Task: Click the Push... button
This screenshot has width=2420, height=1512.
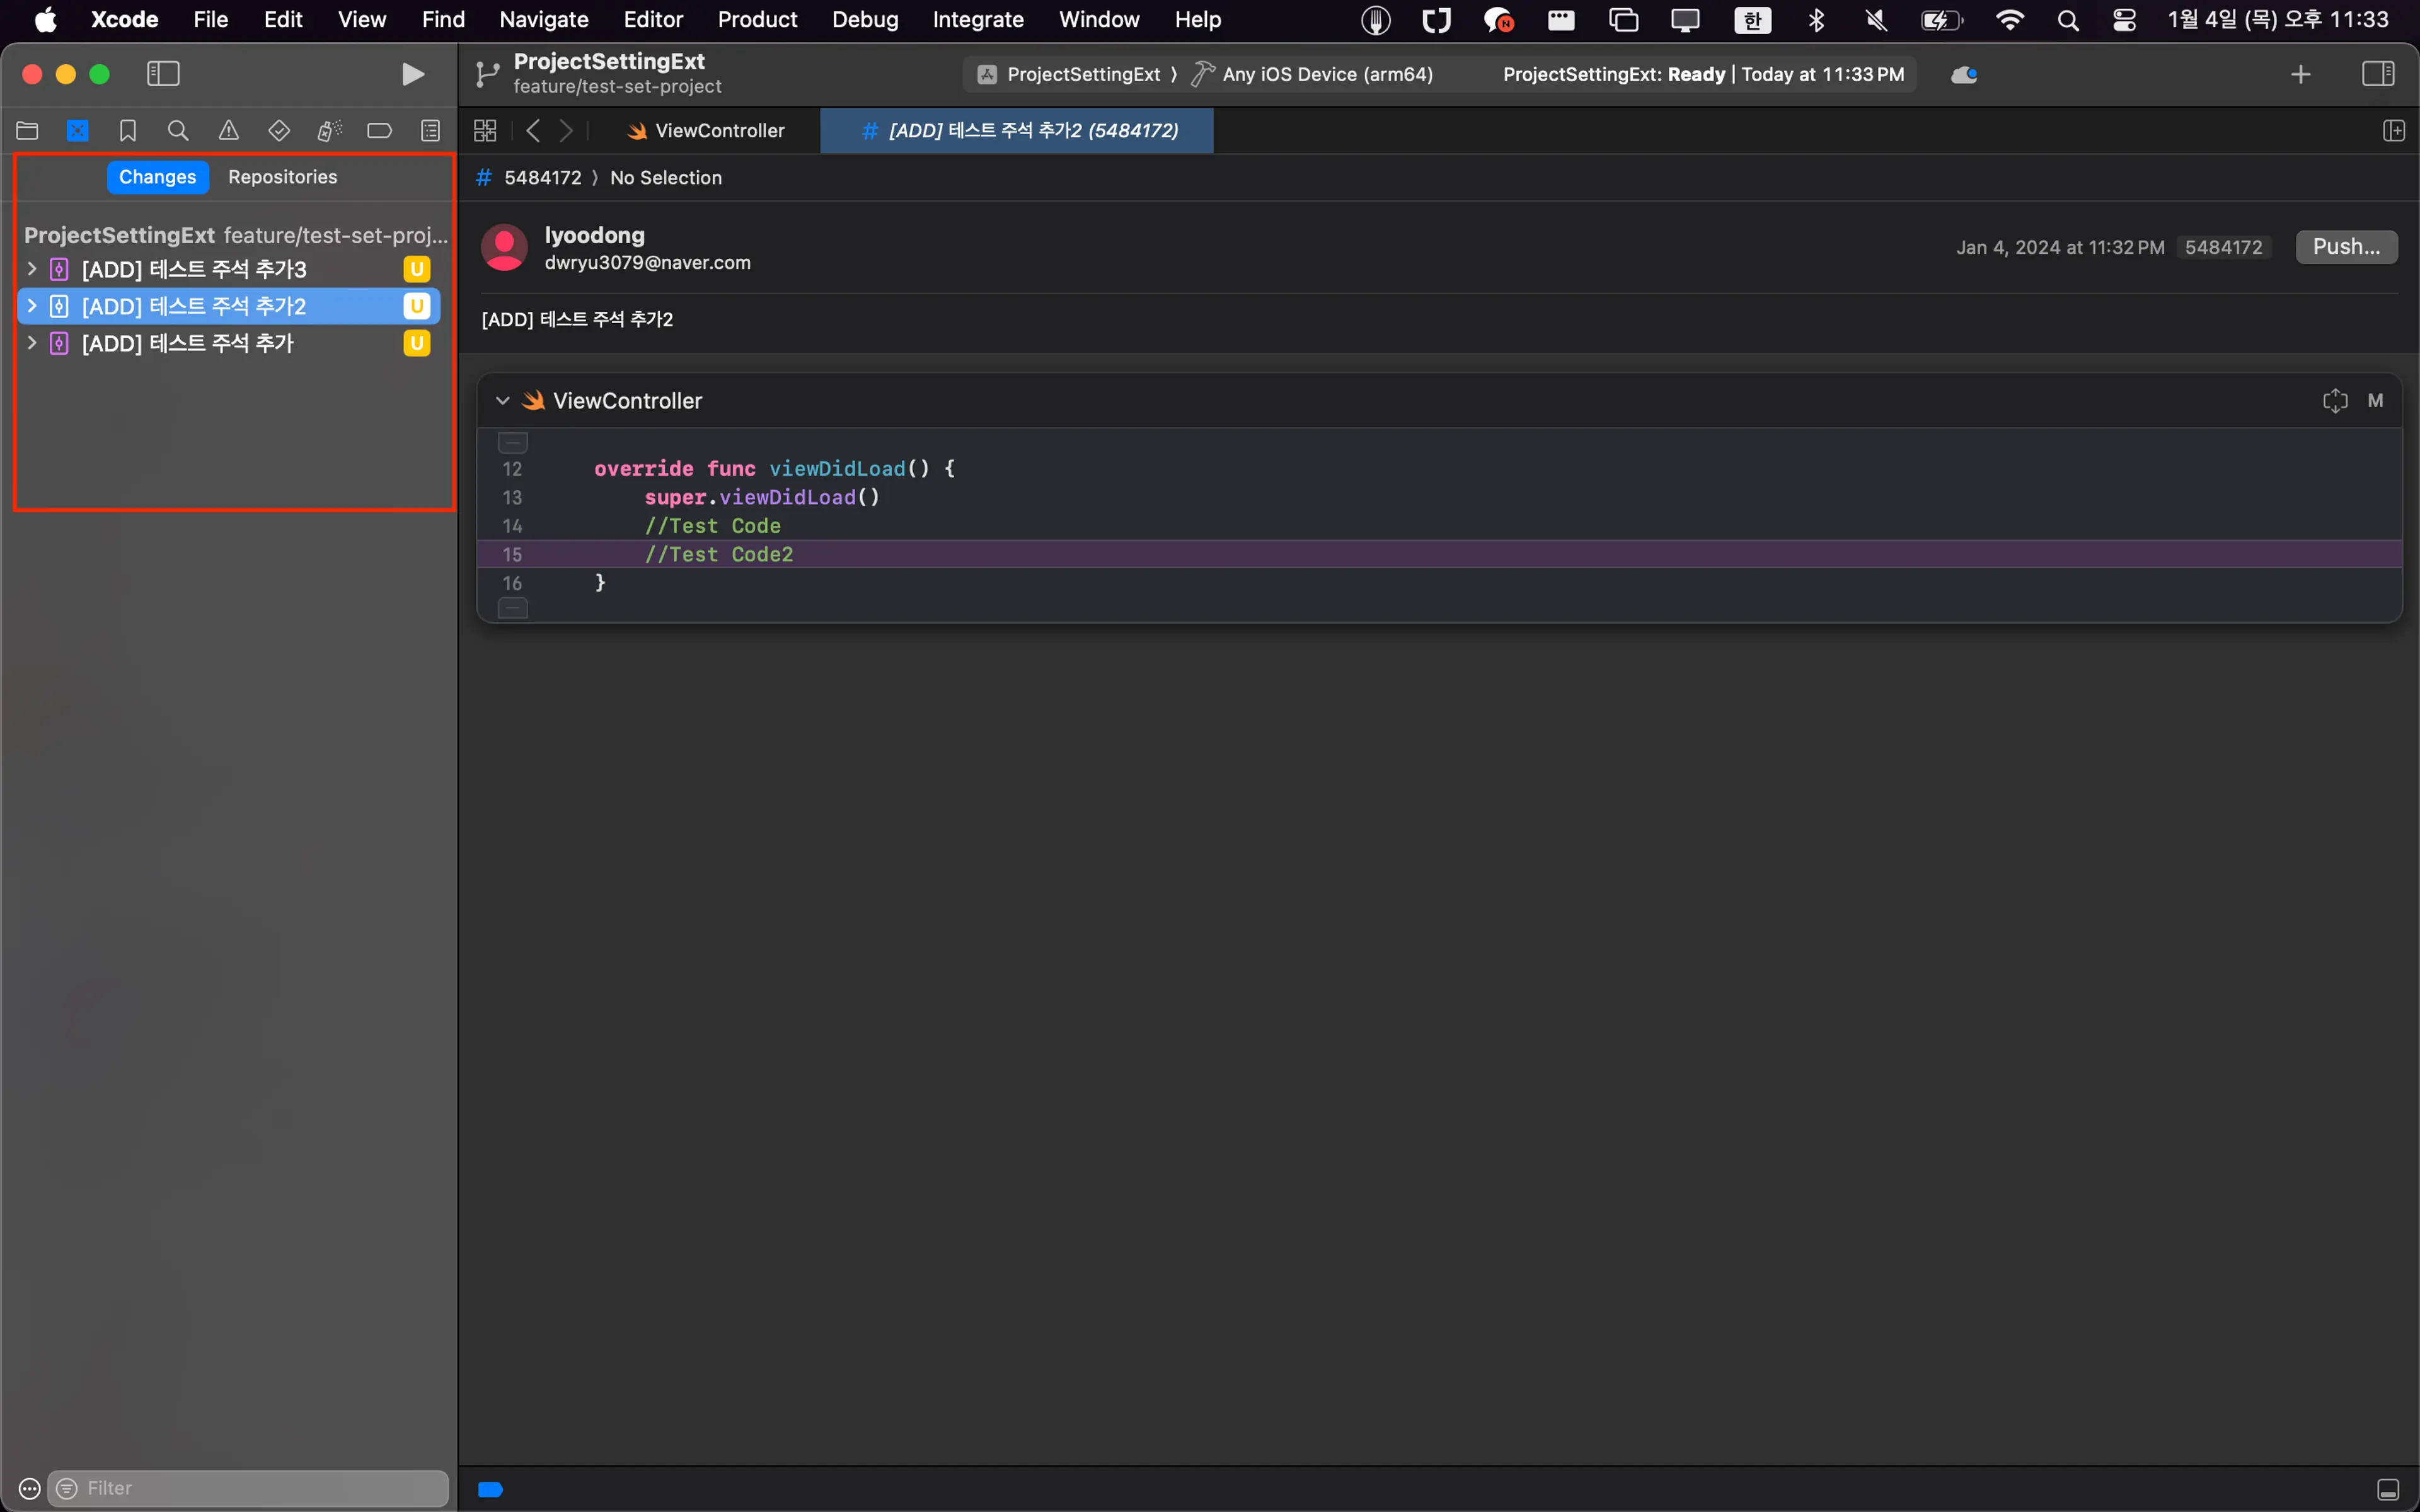Action: coord(2346,247)
